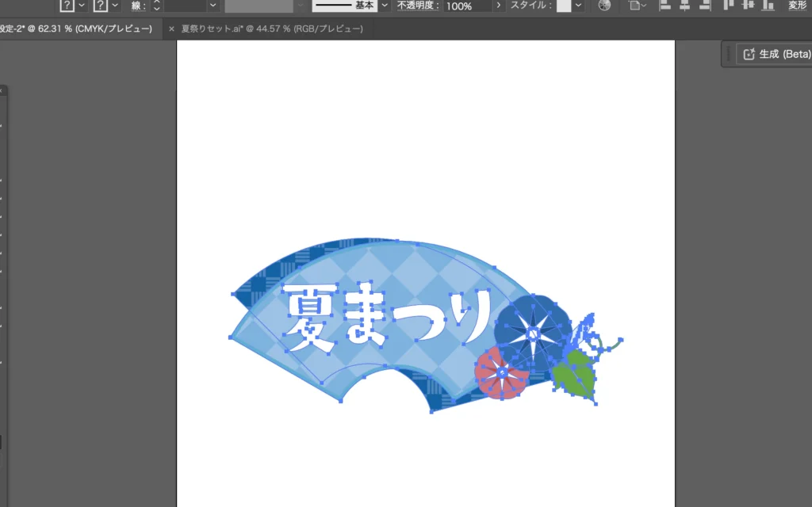Click the horizontal align right icon
Viewport: 812px width, 507px height.
coord(704,5)
